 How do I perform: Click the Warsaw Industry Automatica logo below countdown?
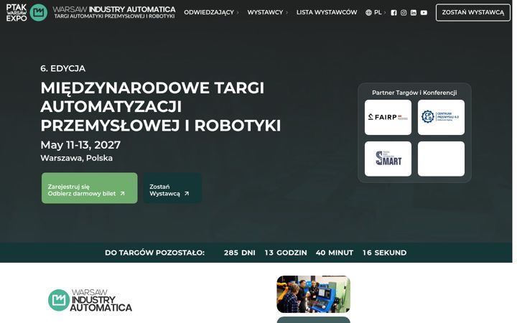pos(90,300)
